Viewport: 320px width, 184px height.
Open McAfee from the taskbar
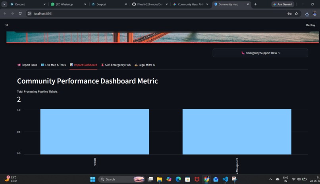197,179
